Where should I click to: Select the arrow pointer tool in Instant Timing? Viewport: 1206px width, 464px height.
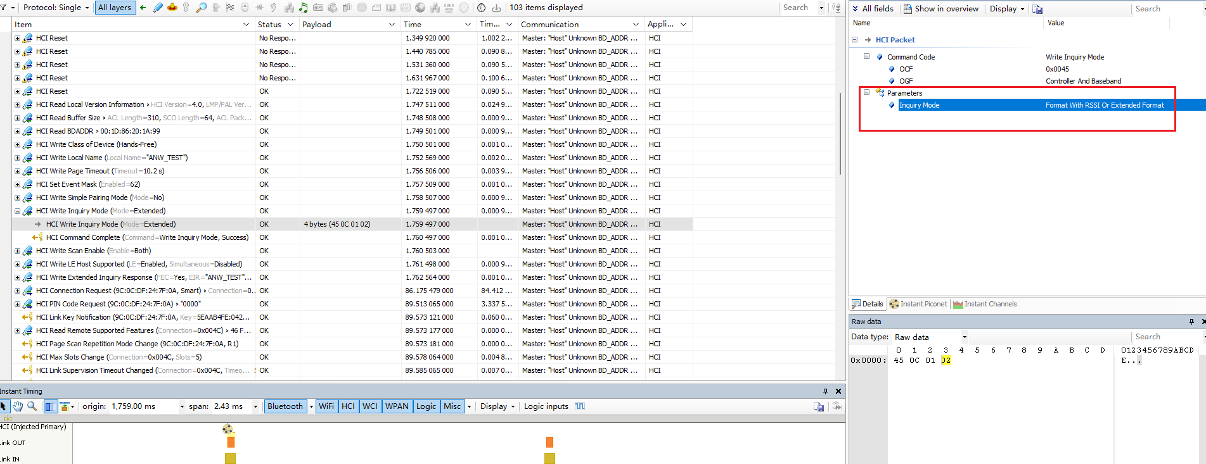click(x=4, y=406)
